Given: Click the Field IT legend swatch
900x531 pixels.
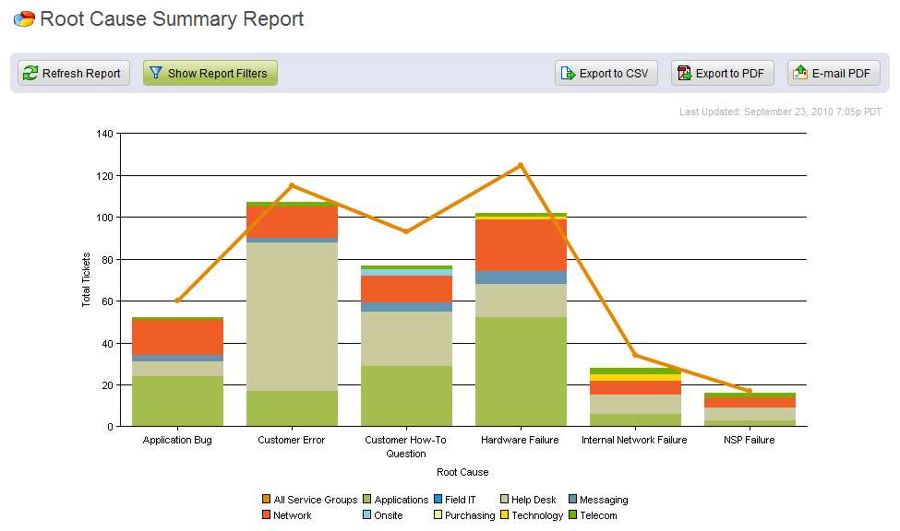Looking at the screenshot, I should point(438,499).
